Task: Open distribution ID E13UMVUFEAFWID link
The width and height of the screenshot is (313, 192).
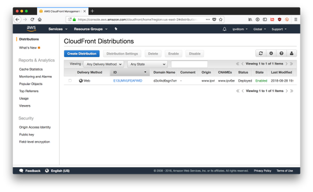Action: tap(127, 81)
